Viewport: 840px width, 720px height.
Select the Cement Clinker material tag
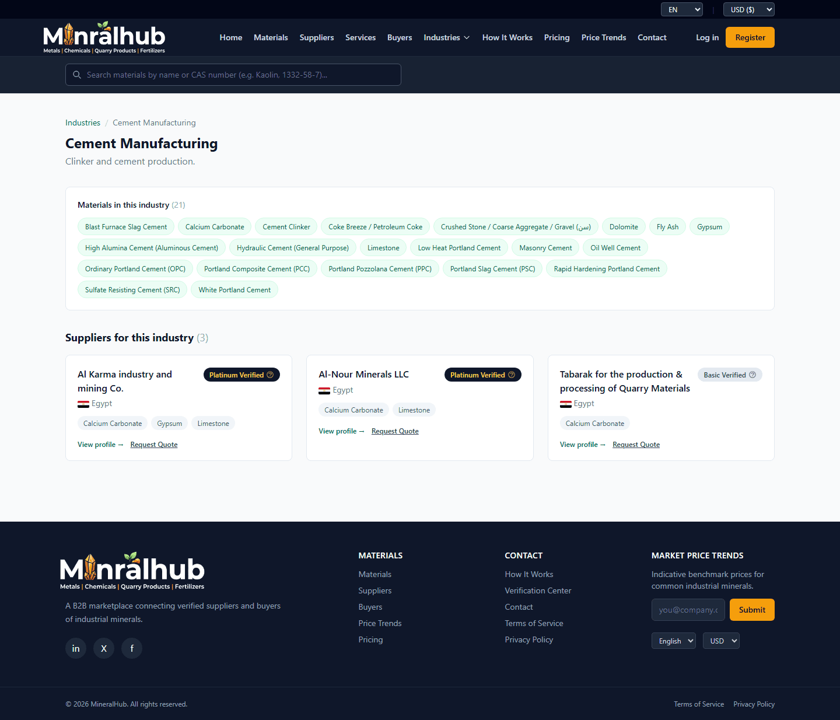(286, 227)
